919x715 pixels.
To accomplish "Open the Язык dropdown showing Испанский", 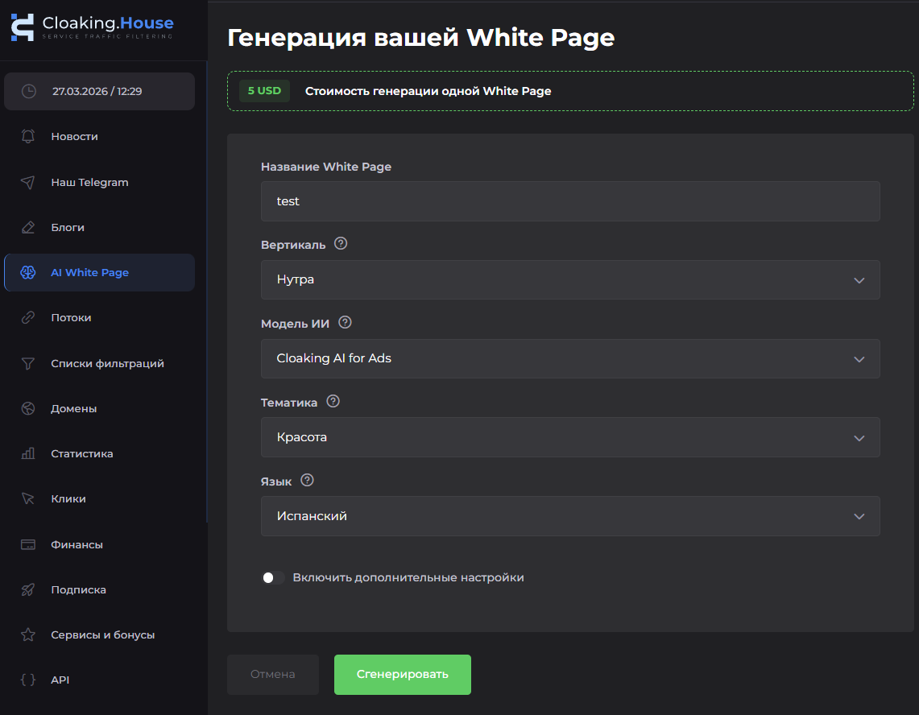I will pos(570,516).
